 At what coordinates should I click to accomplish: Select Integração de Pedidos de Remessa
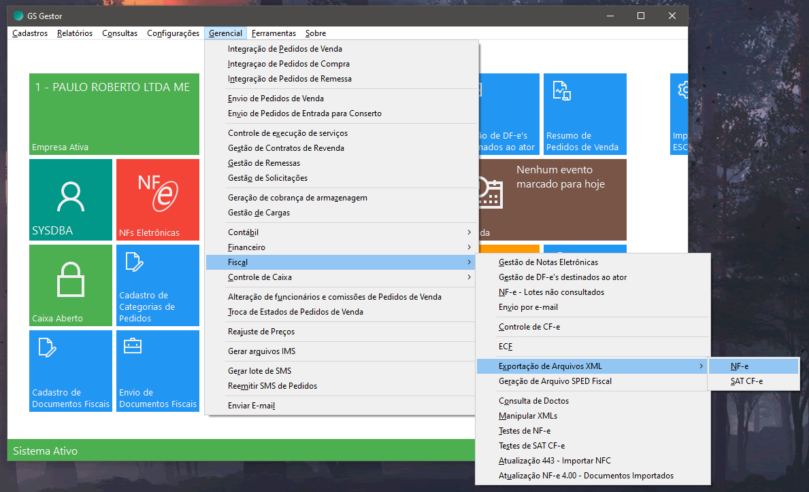point(340,79)
